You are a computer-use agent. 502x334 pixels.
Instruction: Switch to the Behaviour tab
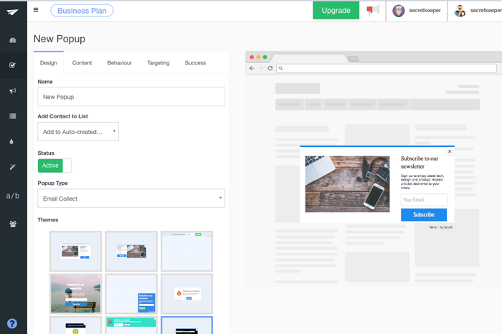[x=120, y=62]
